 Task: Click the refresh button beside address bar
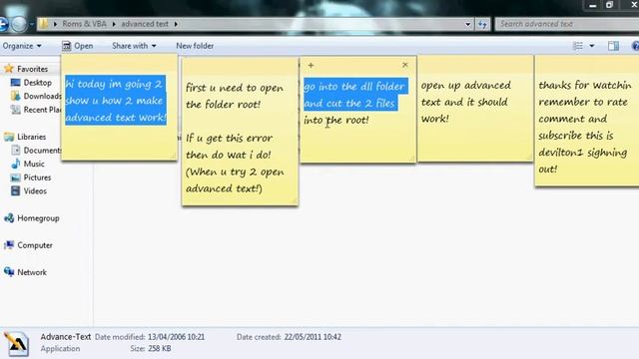482,24
